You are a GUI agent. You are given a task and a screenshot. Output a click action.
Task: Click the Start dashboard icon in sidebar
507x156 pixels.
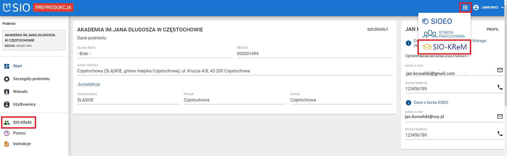click(x=7, y=66)
